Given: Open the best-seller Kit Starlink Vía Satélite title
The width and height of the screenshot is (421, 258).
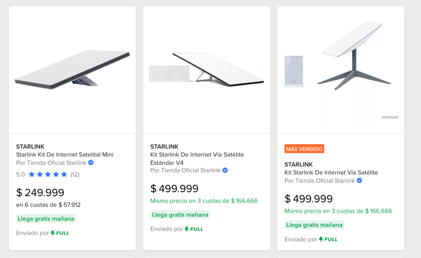Looking at the screenshot, I should [331, 173].
